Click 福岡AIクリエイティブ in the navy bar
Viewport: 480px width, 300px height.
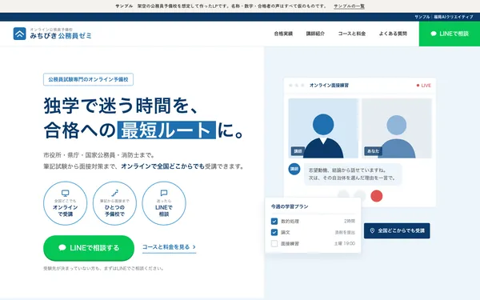click(x=454, y=17)
